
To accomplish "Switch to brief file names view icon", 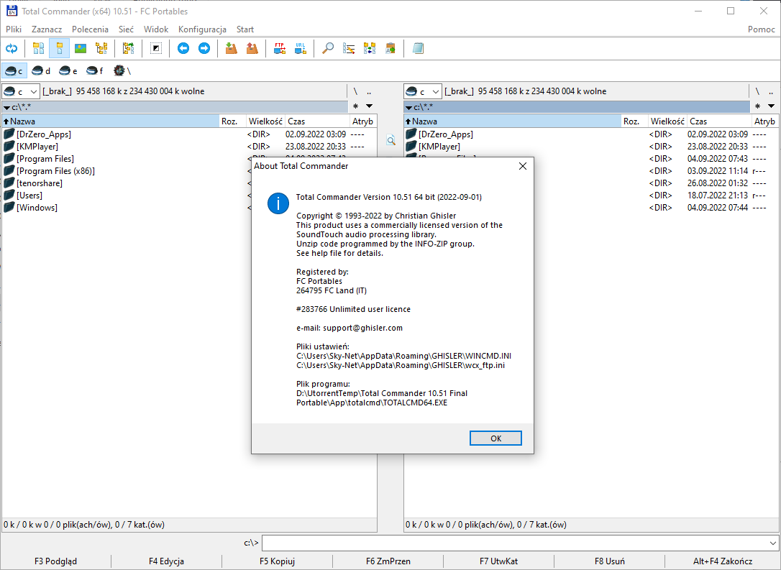I will click(38, 48).
